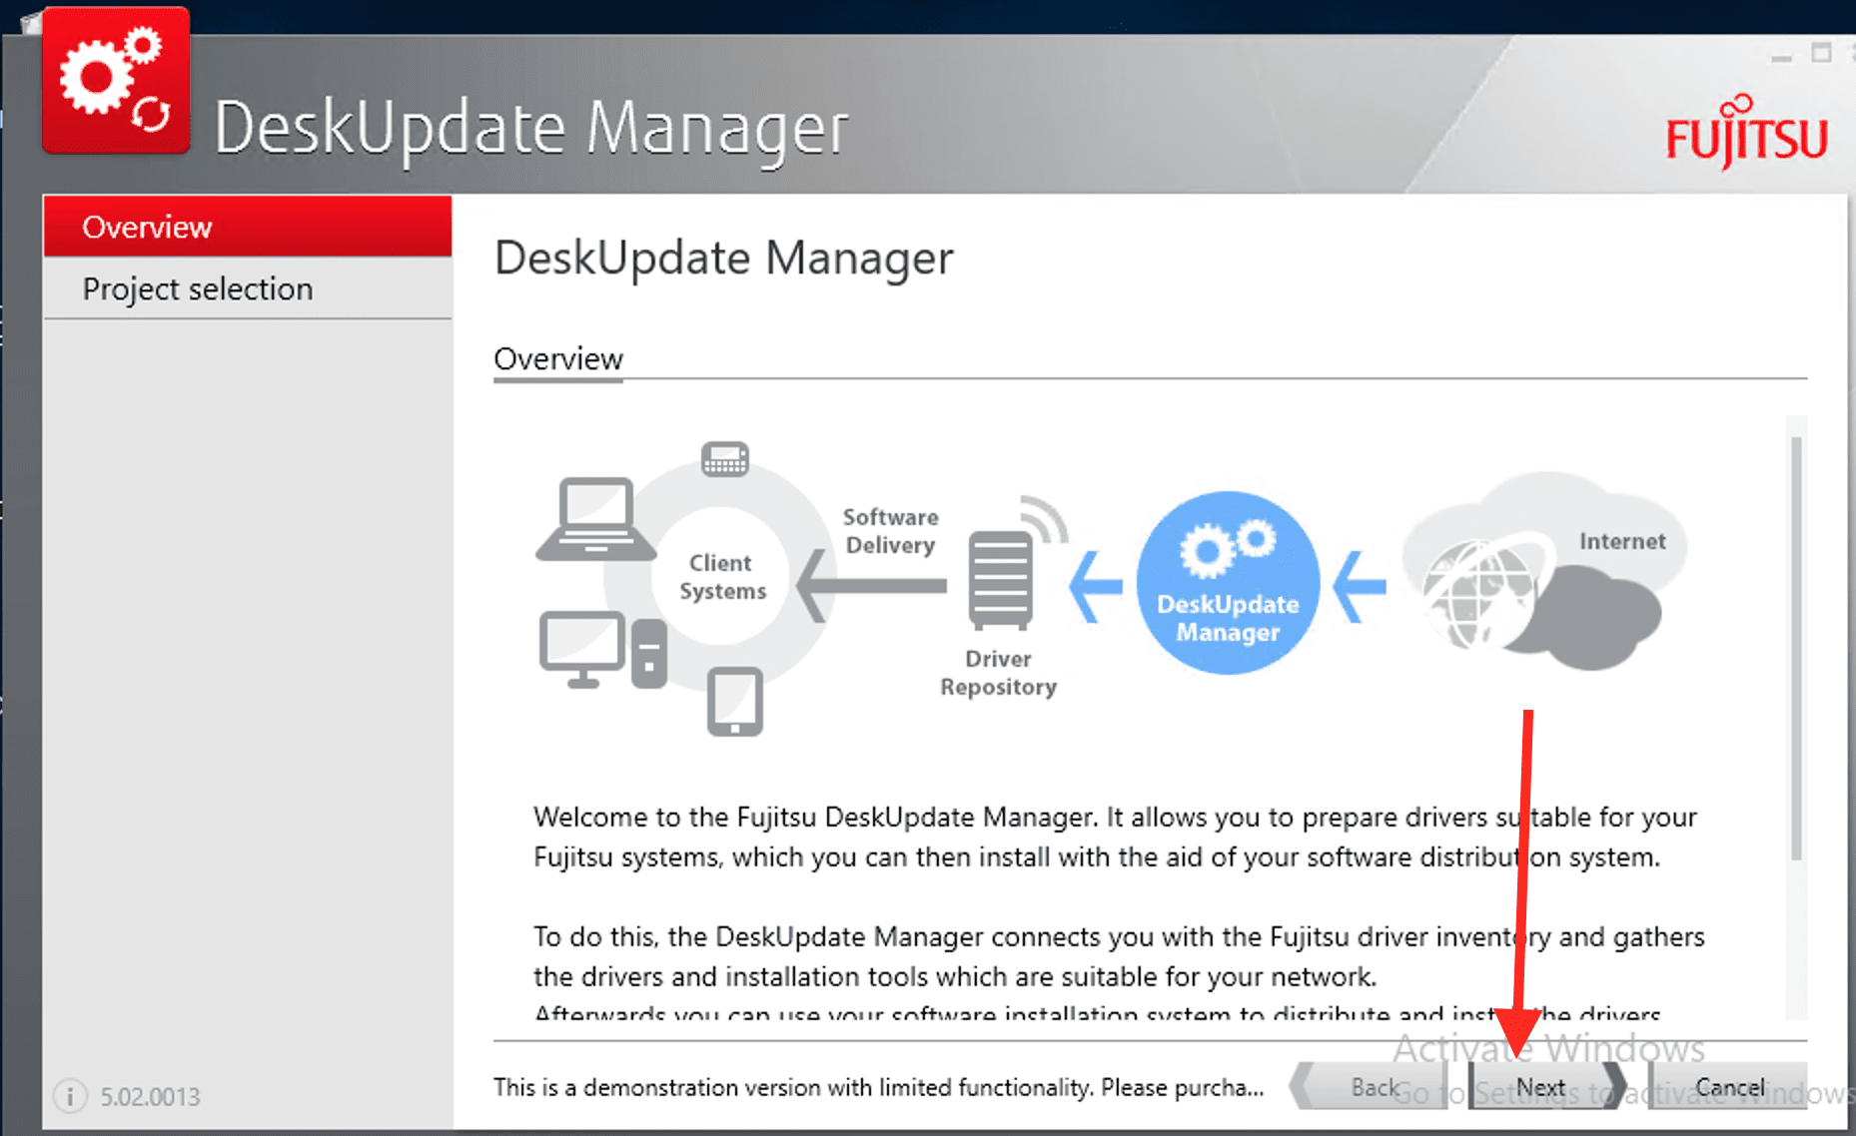The height and width of the screenshot is (1136, 1856).
Task: Click the tablet icon below Client Systems
Action: click(x=734, y=702)
